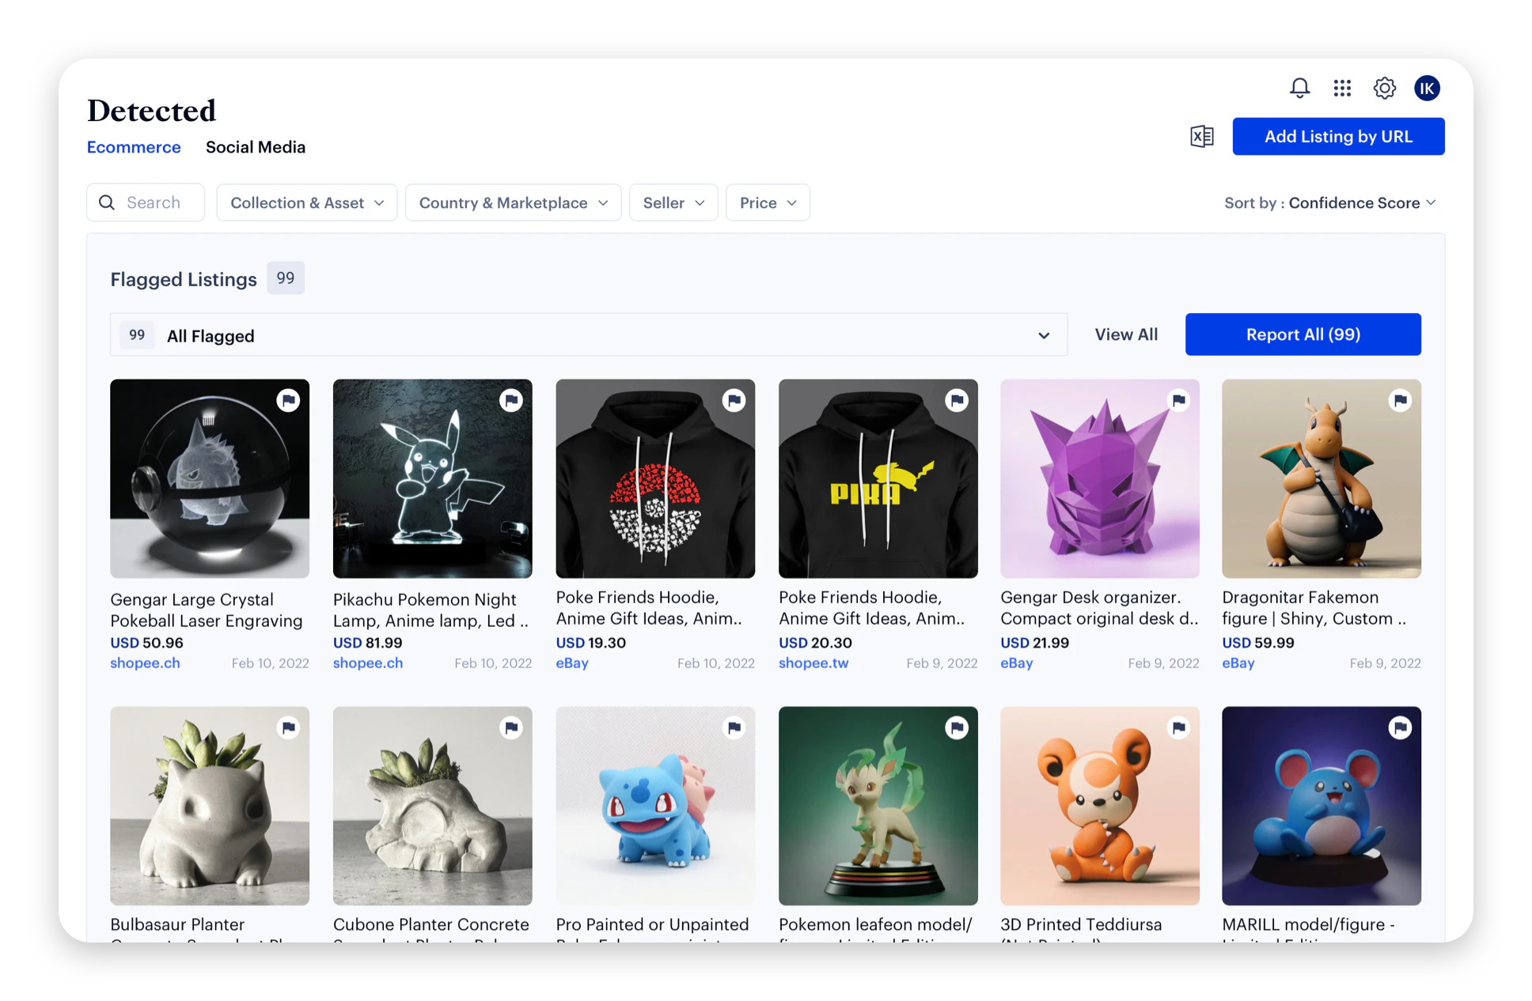Image resolution: width=1532 pixels, height=1001 pixels.
Task: Unflag the Gengar Desk organizer listing
Action: tap(1178, 401)
